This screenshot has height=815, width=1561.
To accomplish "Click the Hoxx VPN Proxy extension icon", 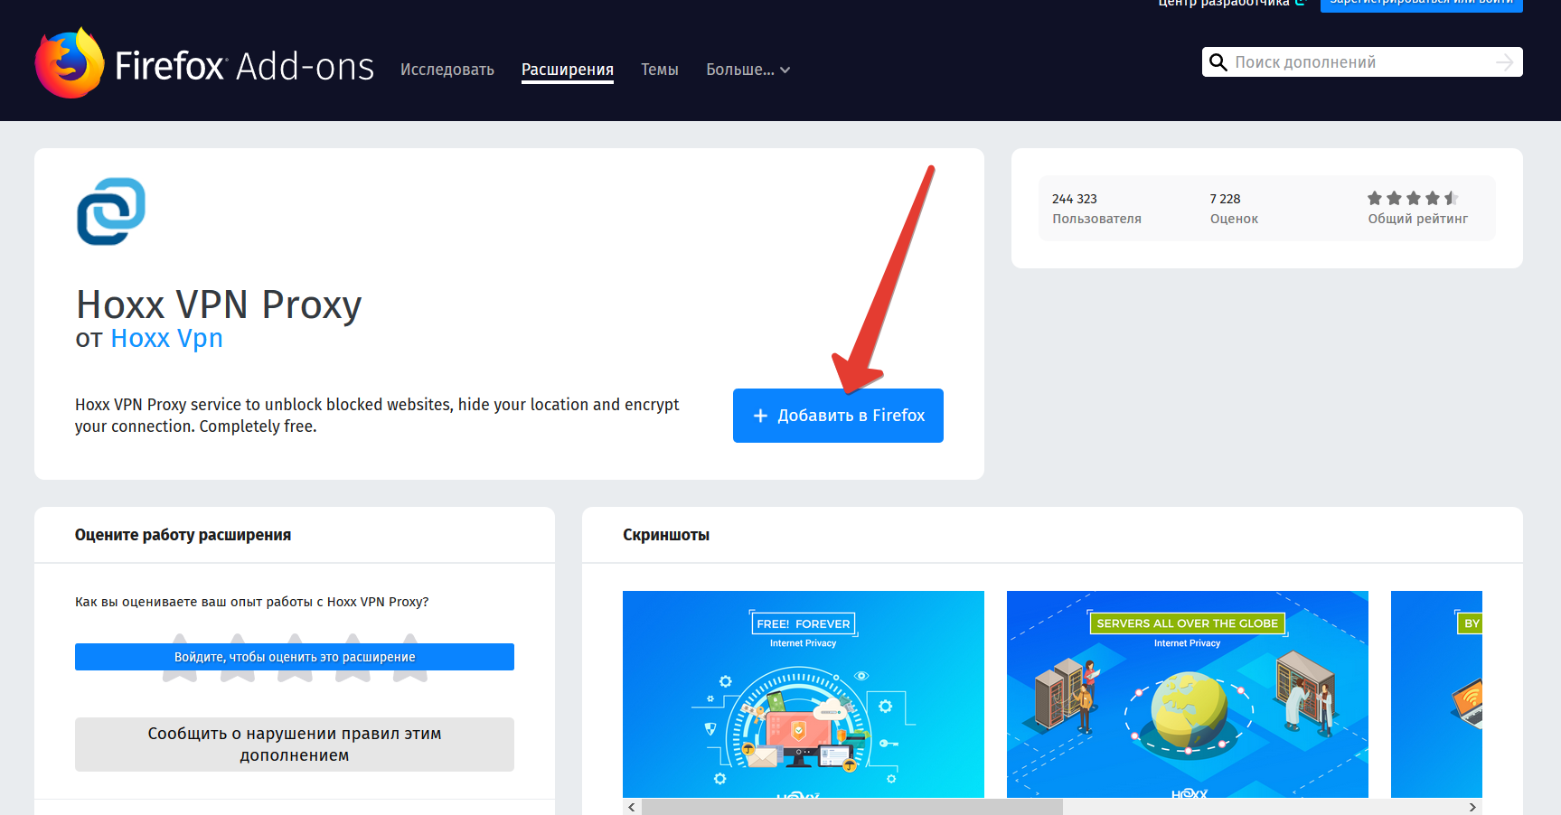I will click(111, 211).
